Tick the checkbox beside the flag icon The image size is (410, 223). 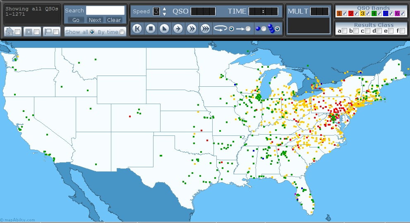click(x=55, y=32)
